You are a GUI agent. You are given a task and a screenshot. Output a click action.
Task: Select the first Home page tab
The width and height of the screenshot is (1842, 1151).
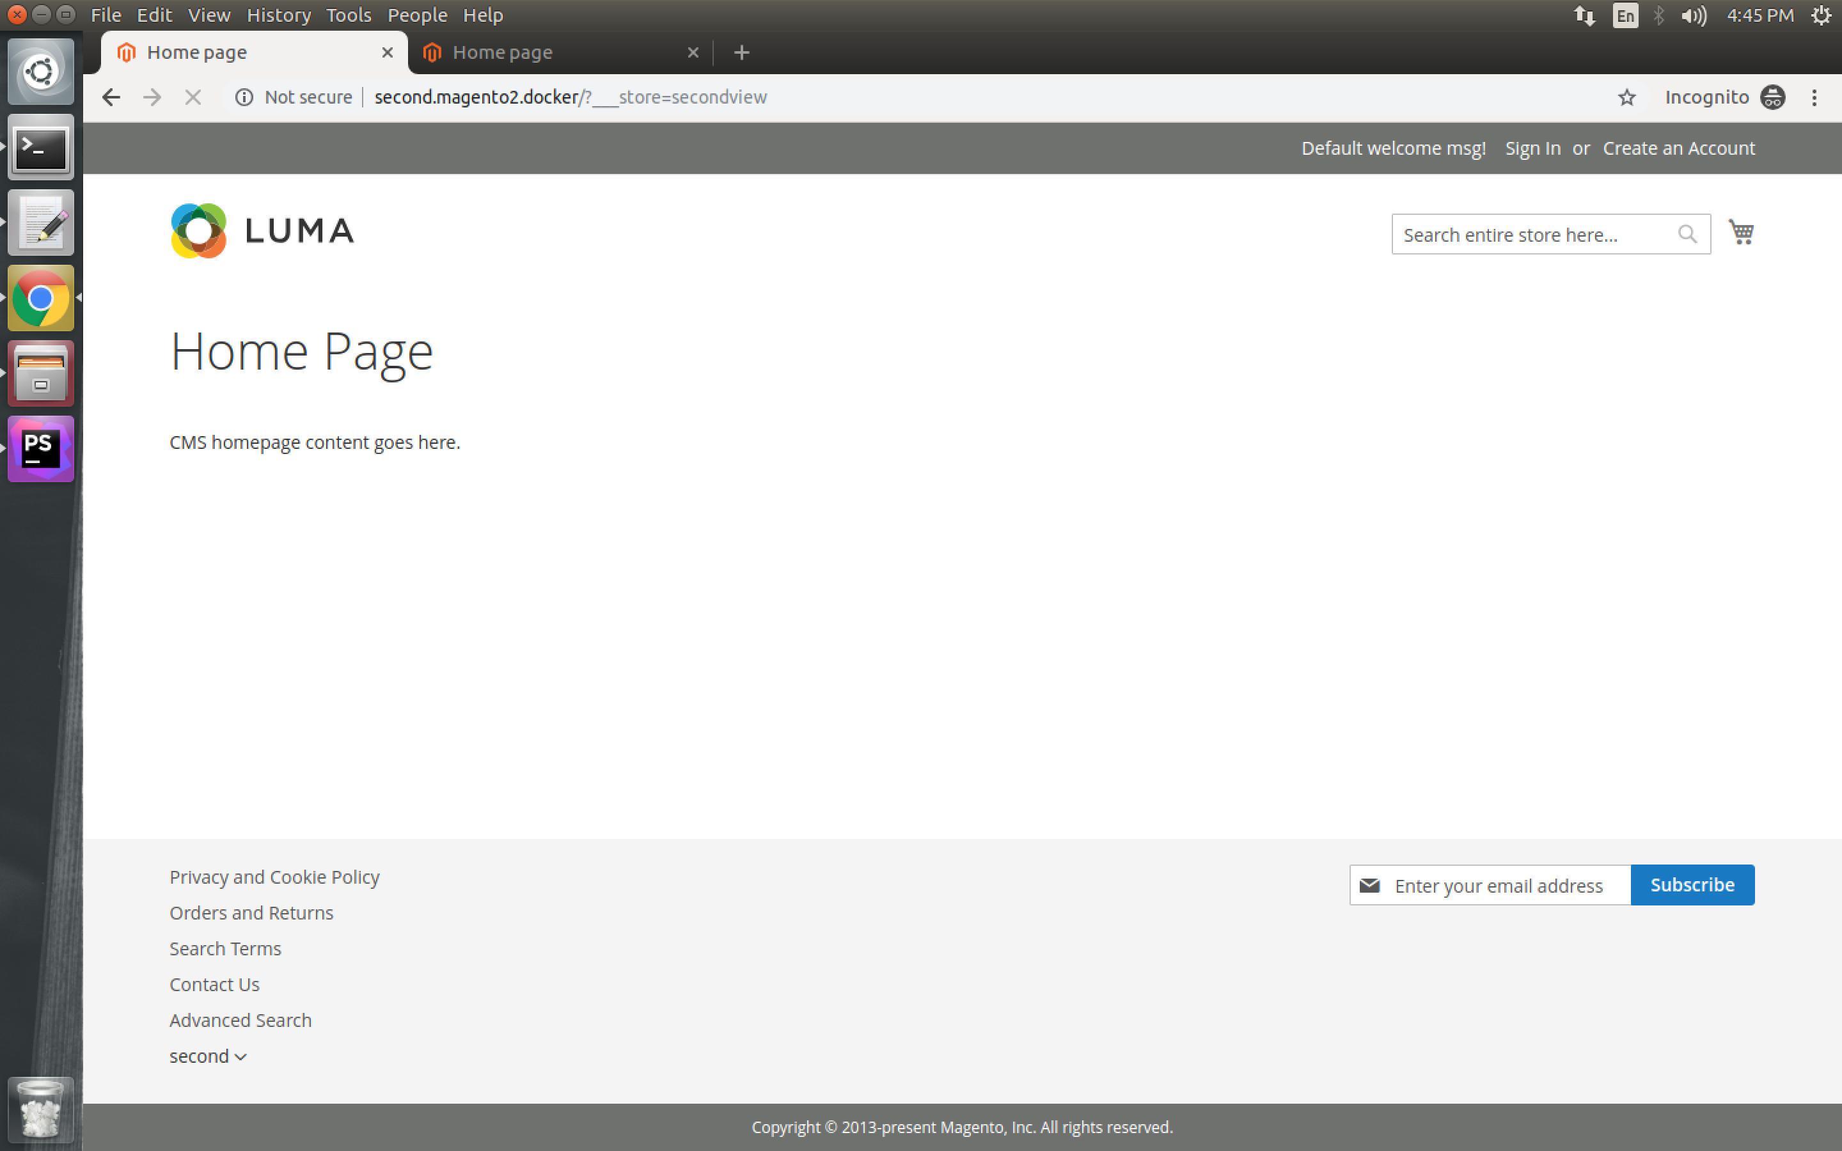pyautogui.click(x=254, y=52)
